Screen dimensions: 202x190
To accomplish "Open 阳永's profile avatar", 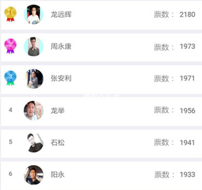I will tap(34, 175).
